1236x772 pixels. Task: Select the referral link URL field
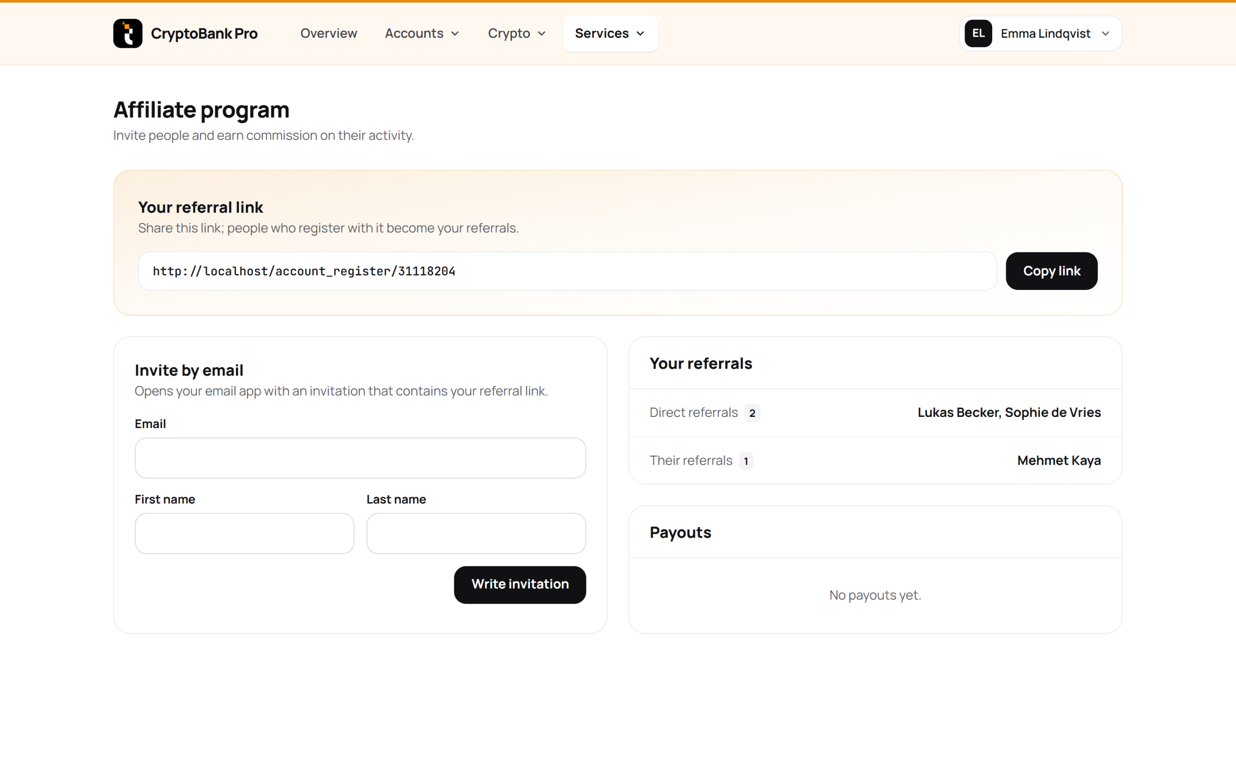coord(567,271)
